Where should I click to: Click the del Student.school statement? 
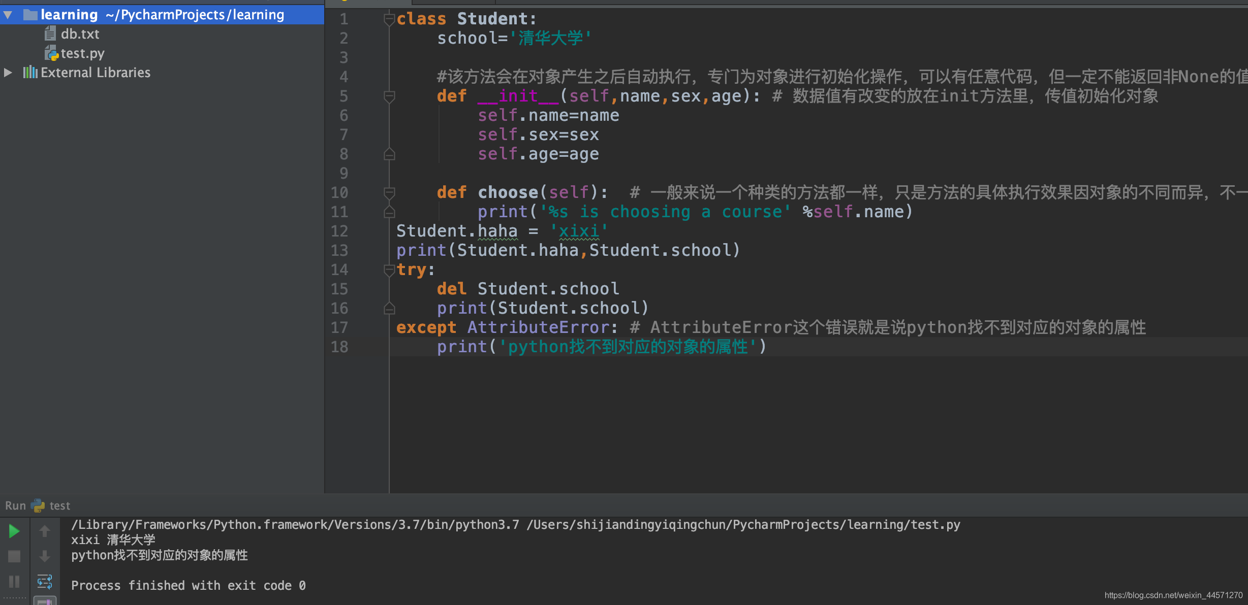[528, 289]
